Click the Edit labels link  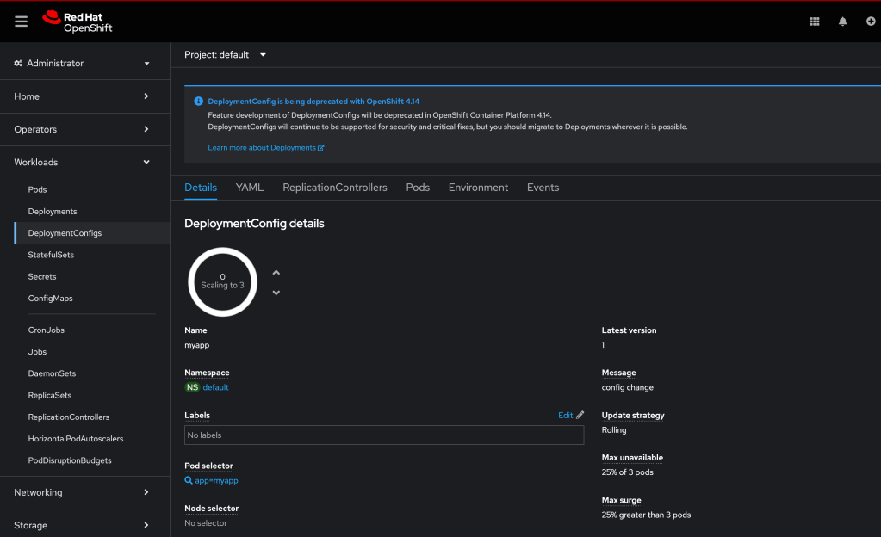pos(565,415)
